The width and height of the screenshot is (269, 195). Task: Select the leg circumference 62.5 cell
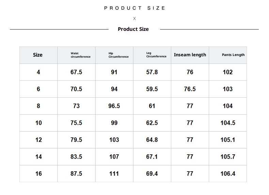tap(152, 123)
